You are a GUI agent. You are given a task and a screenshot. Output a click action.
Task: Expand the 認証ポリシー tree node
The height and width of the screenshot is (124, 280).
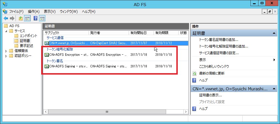pos(6,56)
